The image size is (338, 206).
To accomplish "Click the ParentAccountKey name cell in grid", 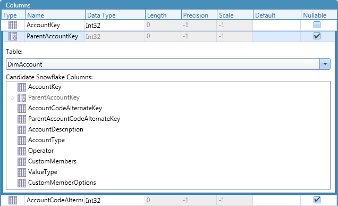I will [55, 36].
